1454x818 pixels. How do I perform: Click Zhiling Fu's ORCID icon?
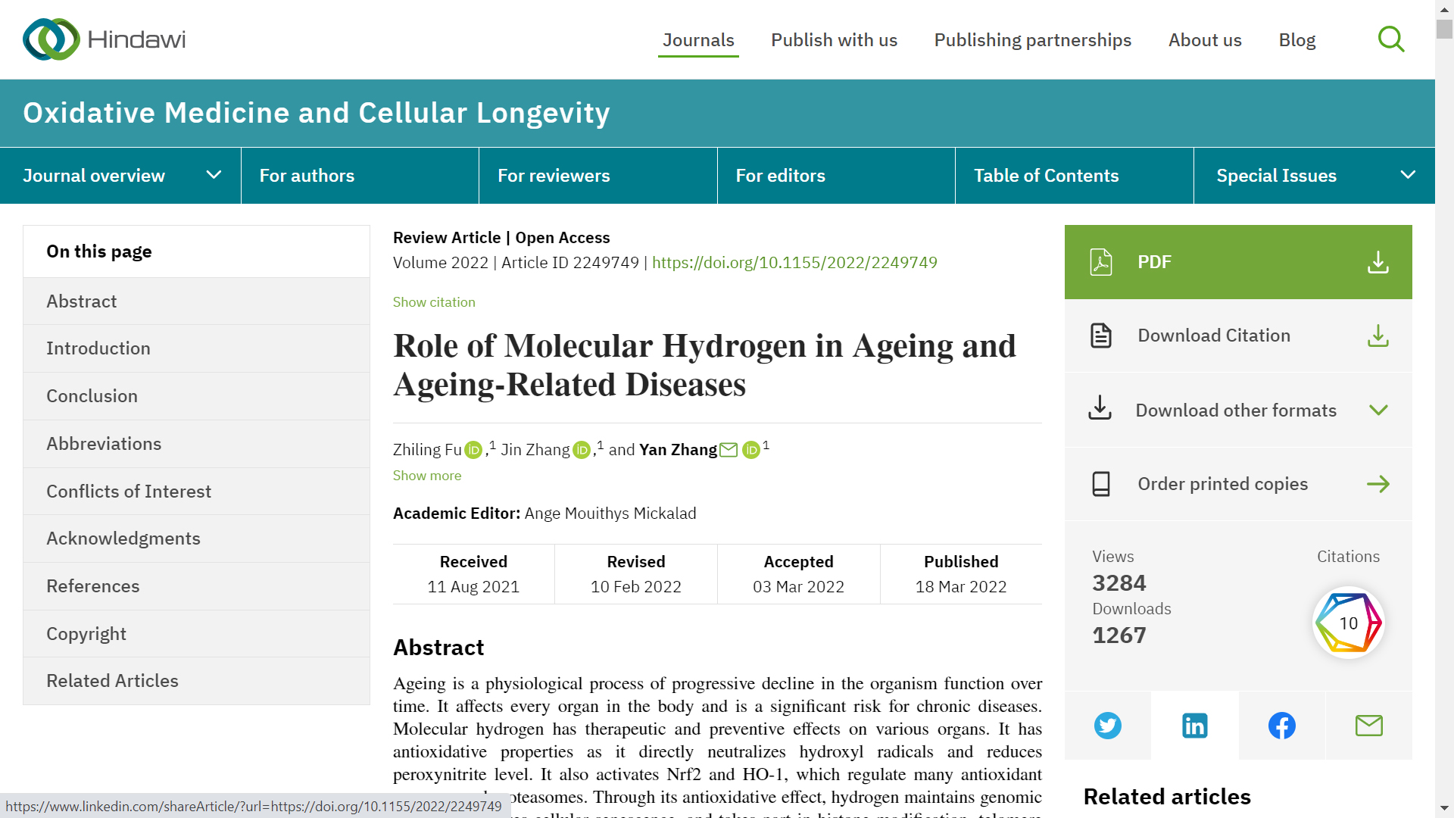coord(473,451)
